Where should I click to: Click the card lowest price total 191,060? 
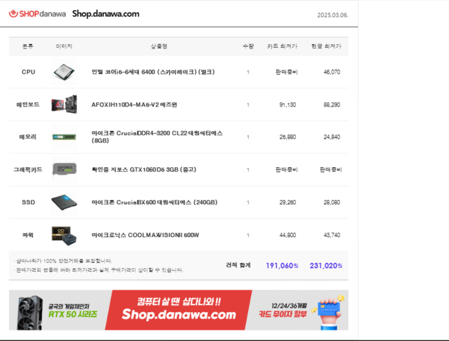click(x=282, y=265)
